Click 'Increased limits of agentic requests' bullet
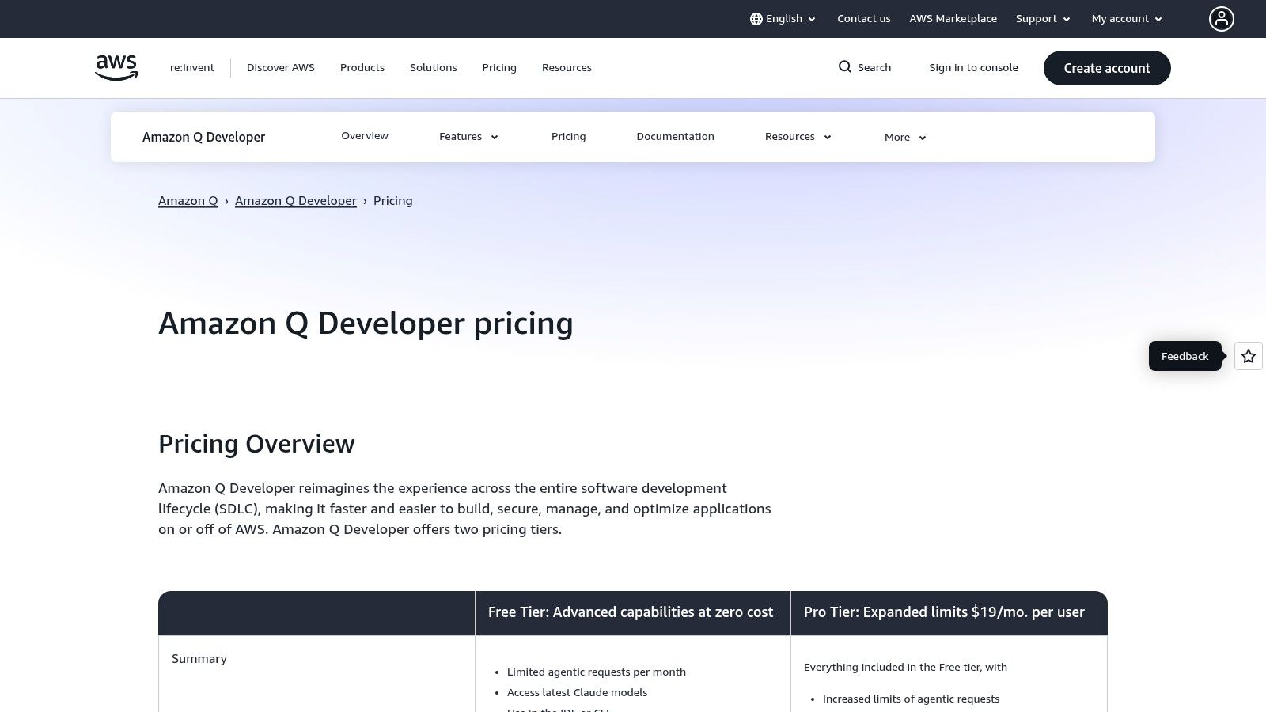This screenshot has height=712, width=1266. (911, 699)
